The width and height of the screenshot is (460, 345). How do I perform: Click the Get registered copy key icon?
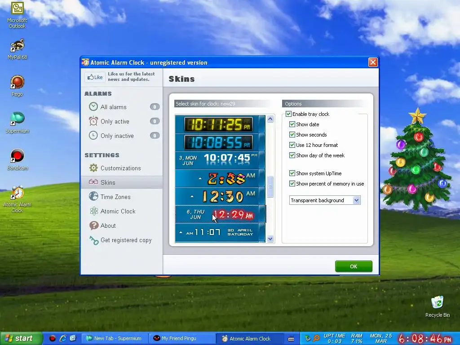[x=94, y=240]
